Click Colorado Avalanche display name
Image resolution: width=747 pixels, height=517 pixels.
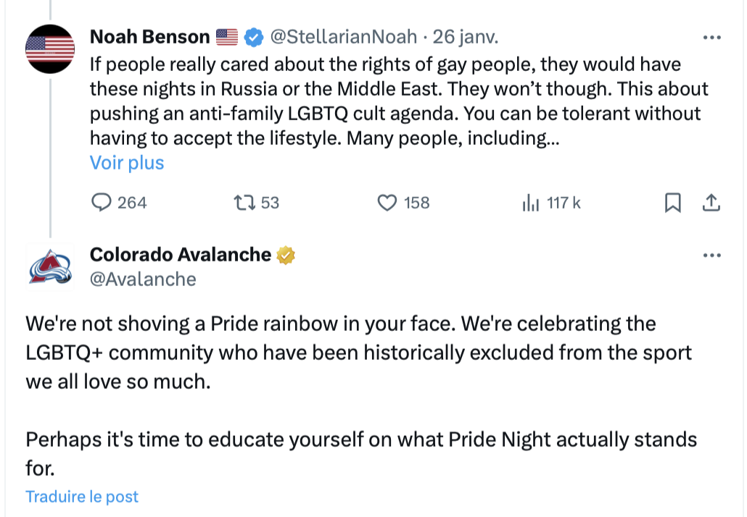(x=180, y=254)
